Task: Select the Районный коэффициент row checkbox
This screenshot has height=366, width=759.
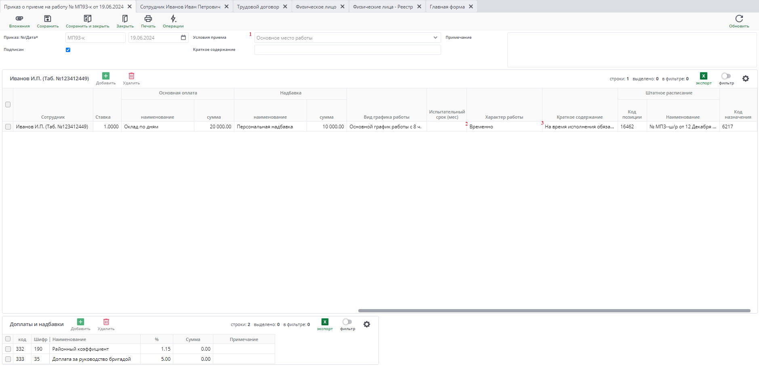Action: 8,349
